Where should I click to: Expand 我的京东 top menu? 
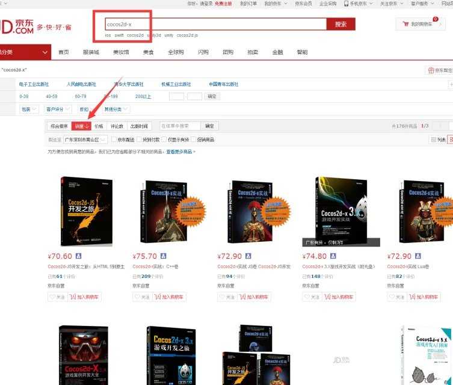pos(276,4)
